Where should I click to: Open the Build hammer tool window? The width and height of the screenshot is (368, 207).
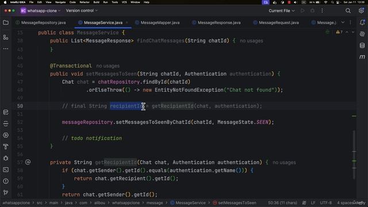(x=6, y=147)
